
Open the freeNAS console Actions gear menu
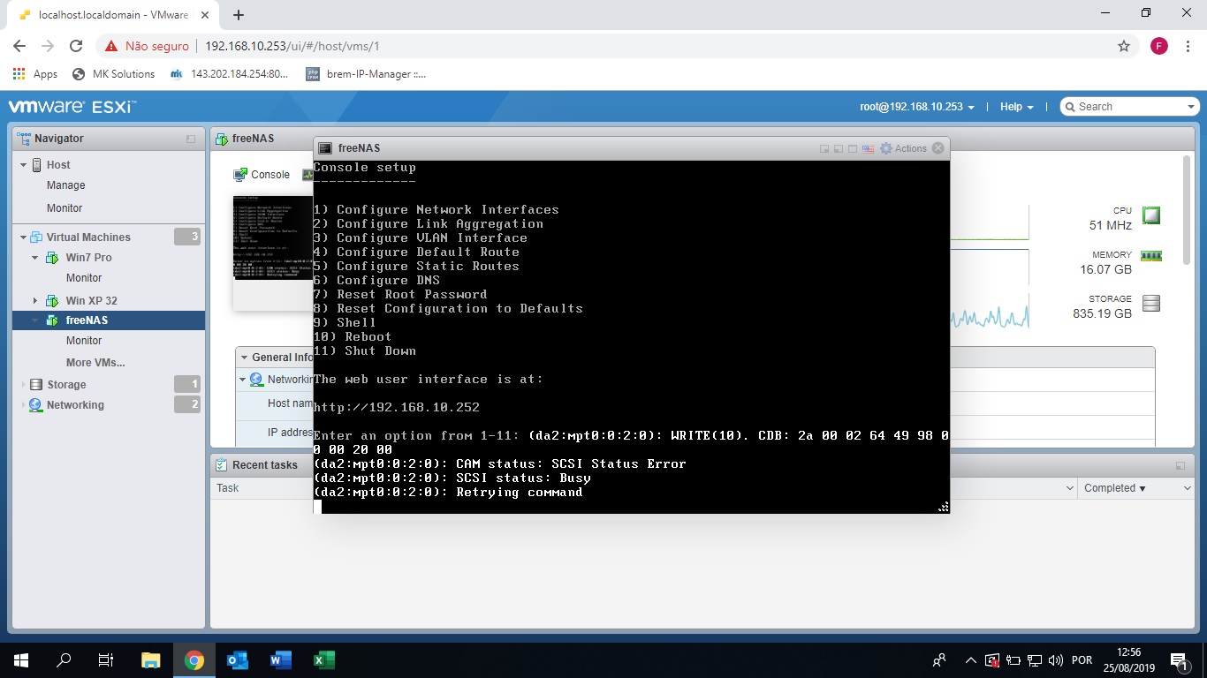pos(903,148)
